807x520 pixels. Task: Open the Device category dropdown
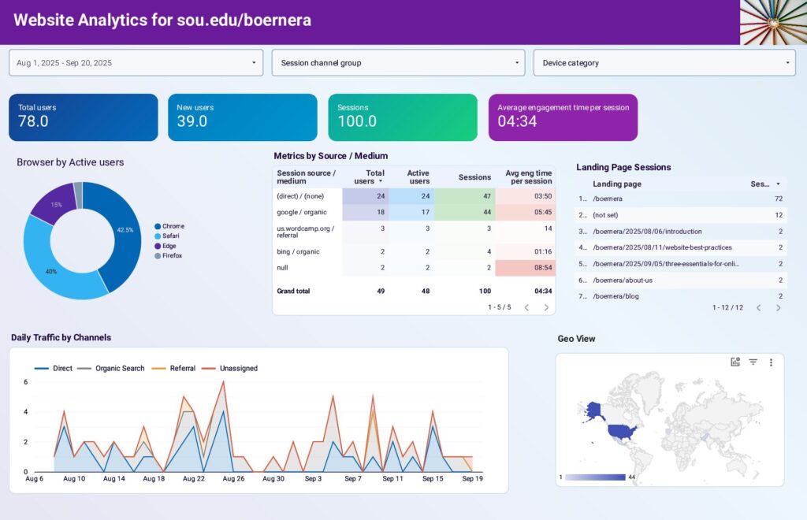(x=664, y=62)
